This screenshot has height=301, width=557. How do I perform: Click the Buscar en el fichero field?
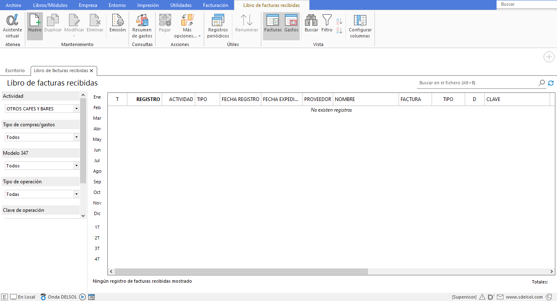click(x=478, y=83)
